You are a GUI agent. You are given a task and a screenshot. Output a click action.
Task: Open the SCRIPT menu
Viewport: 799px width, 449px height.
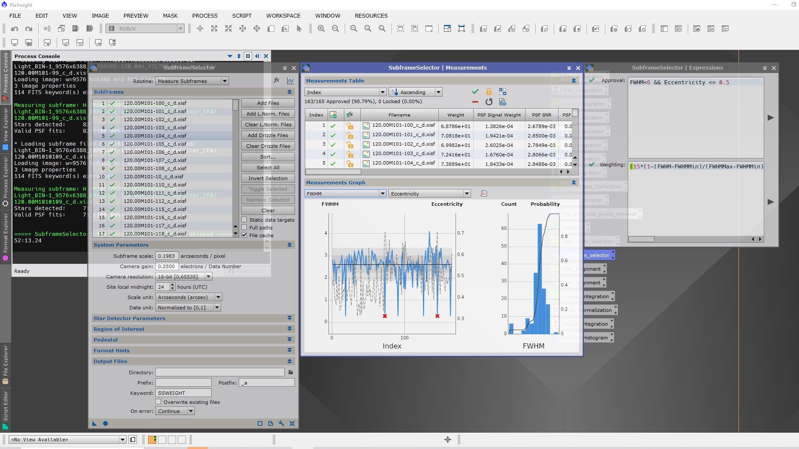(242, 15)
